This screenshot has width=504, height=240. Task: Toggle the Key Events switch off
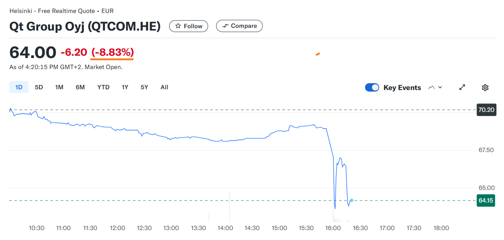coord(372,87)
